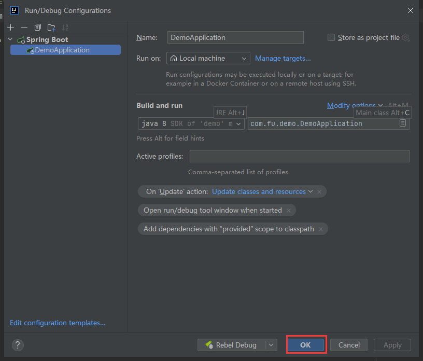Click in the Active profiles input field
This screenshot has height=361, width=423.
[x=299, y=156]
